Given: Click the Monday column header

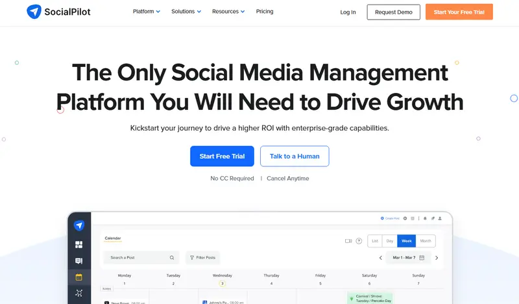Looking at the screenshot, I should point(125,275).
